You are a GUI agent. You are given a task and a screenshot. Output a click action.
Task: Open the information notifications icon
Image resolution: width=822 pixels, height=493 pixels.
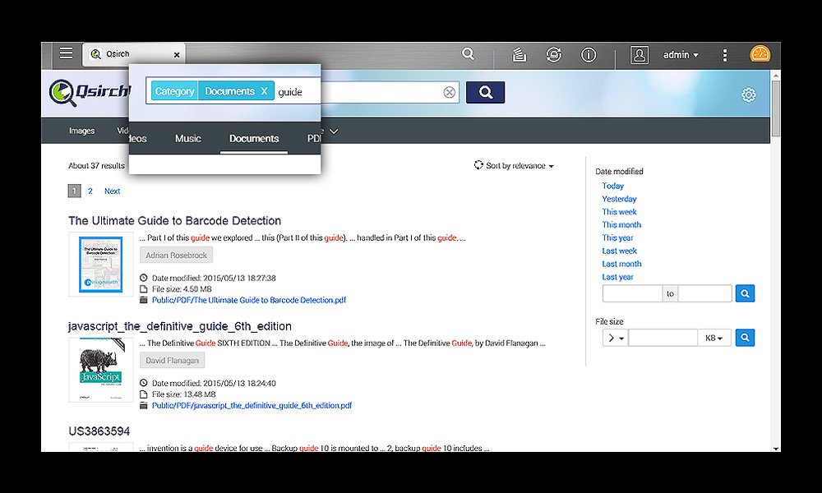coord(589,54)
